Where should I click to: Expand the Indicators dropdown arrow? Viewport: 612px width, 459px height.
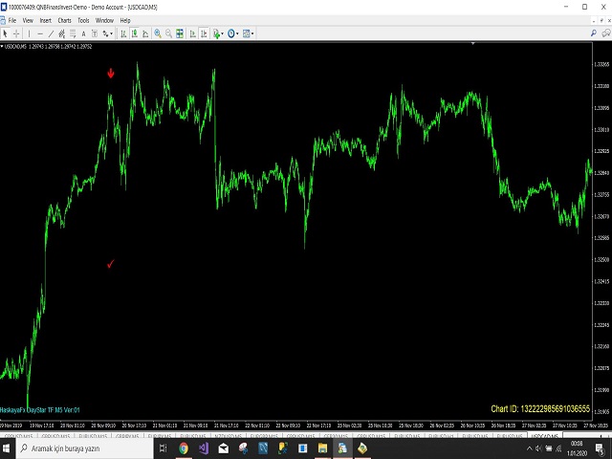coord(223,34)
